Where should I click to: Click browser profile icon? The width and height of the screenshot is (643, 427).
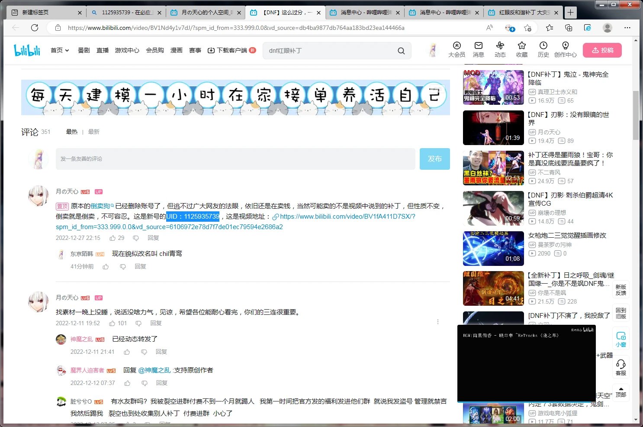pos(608,28)
